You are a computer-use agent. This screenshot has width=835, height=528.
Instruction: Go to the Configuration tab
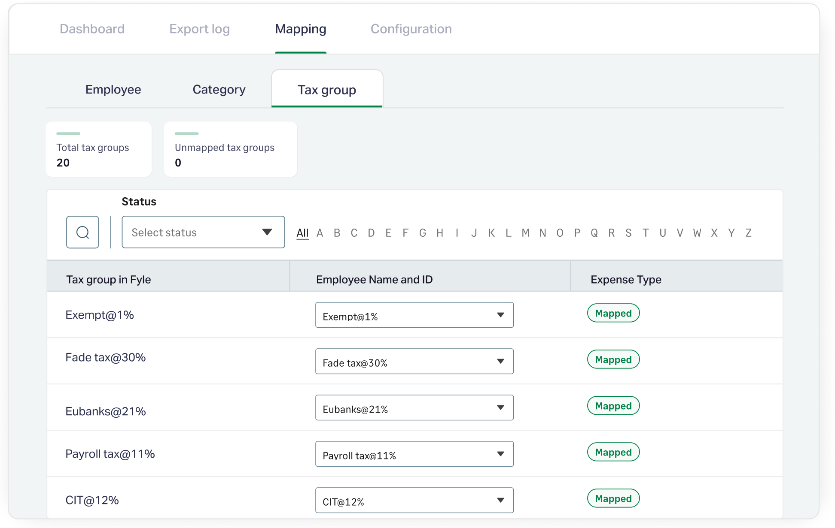(x=411, y=29)
